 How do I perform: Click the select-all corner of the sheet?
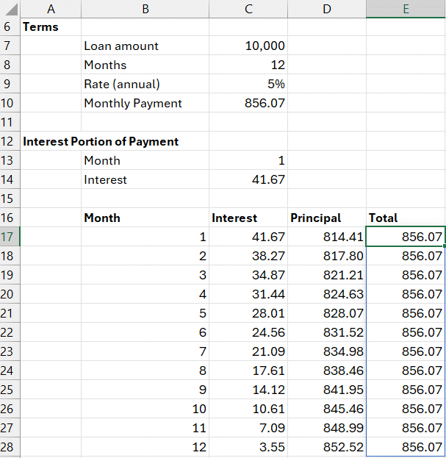(10, 9)
